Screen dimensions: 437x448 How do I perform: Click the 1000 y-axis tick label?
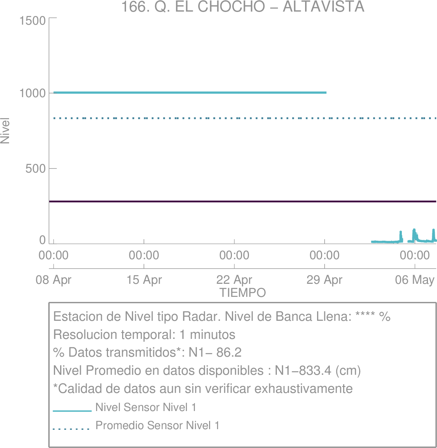tap(32, 93)
